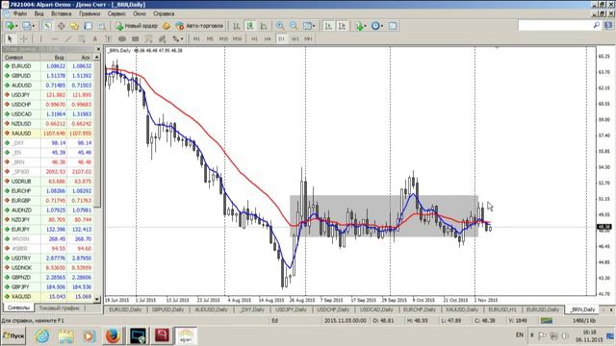
Task: Switch timeframe to M30
Action: tap(237, 38)
